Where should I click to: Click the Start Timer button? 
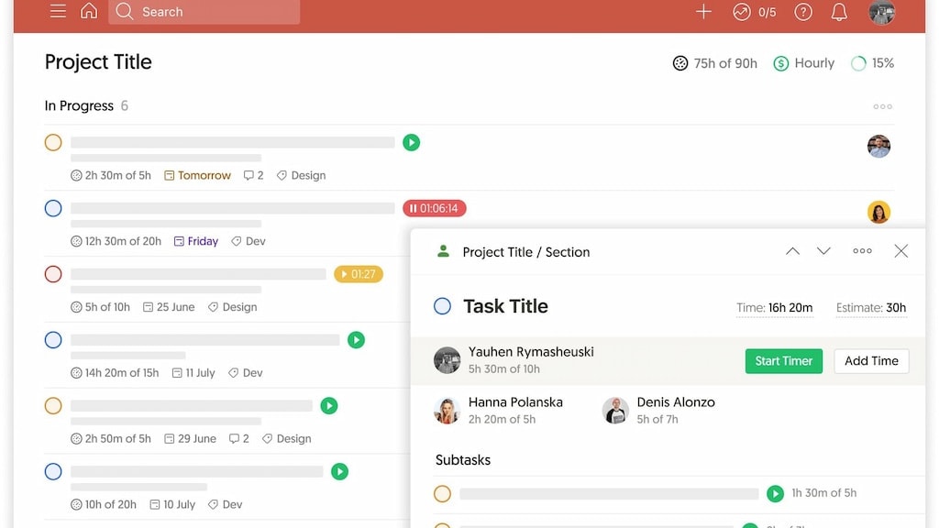coord(784,361)
